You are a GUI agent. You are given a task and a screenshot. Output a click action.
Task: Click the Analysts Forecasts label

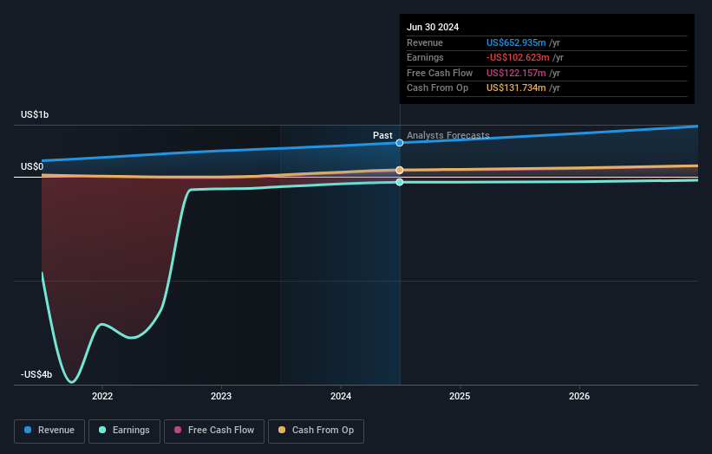(x=447, y=135)
